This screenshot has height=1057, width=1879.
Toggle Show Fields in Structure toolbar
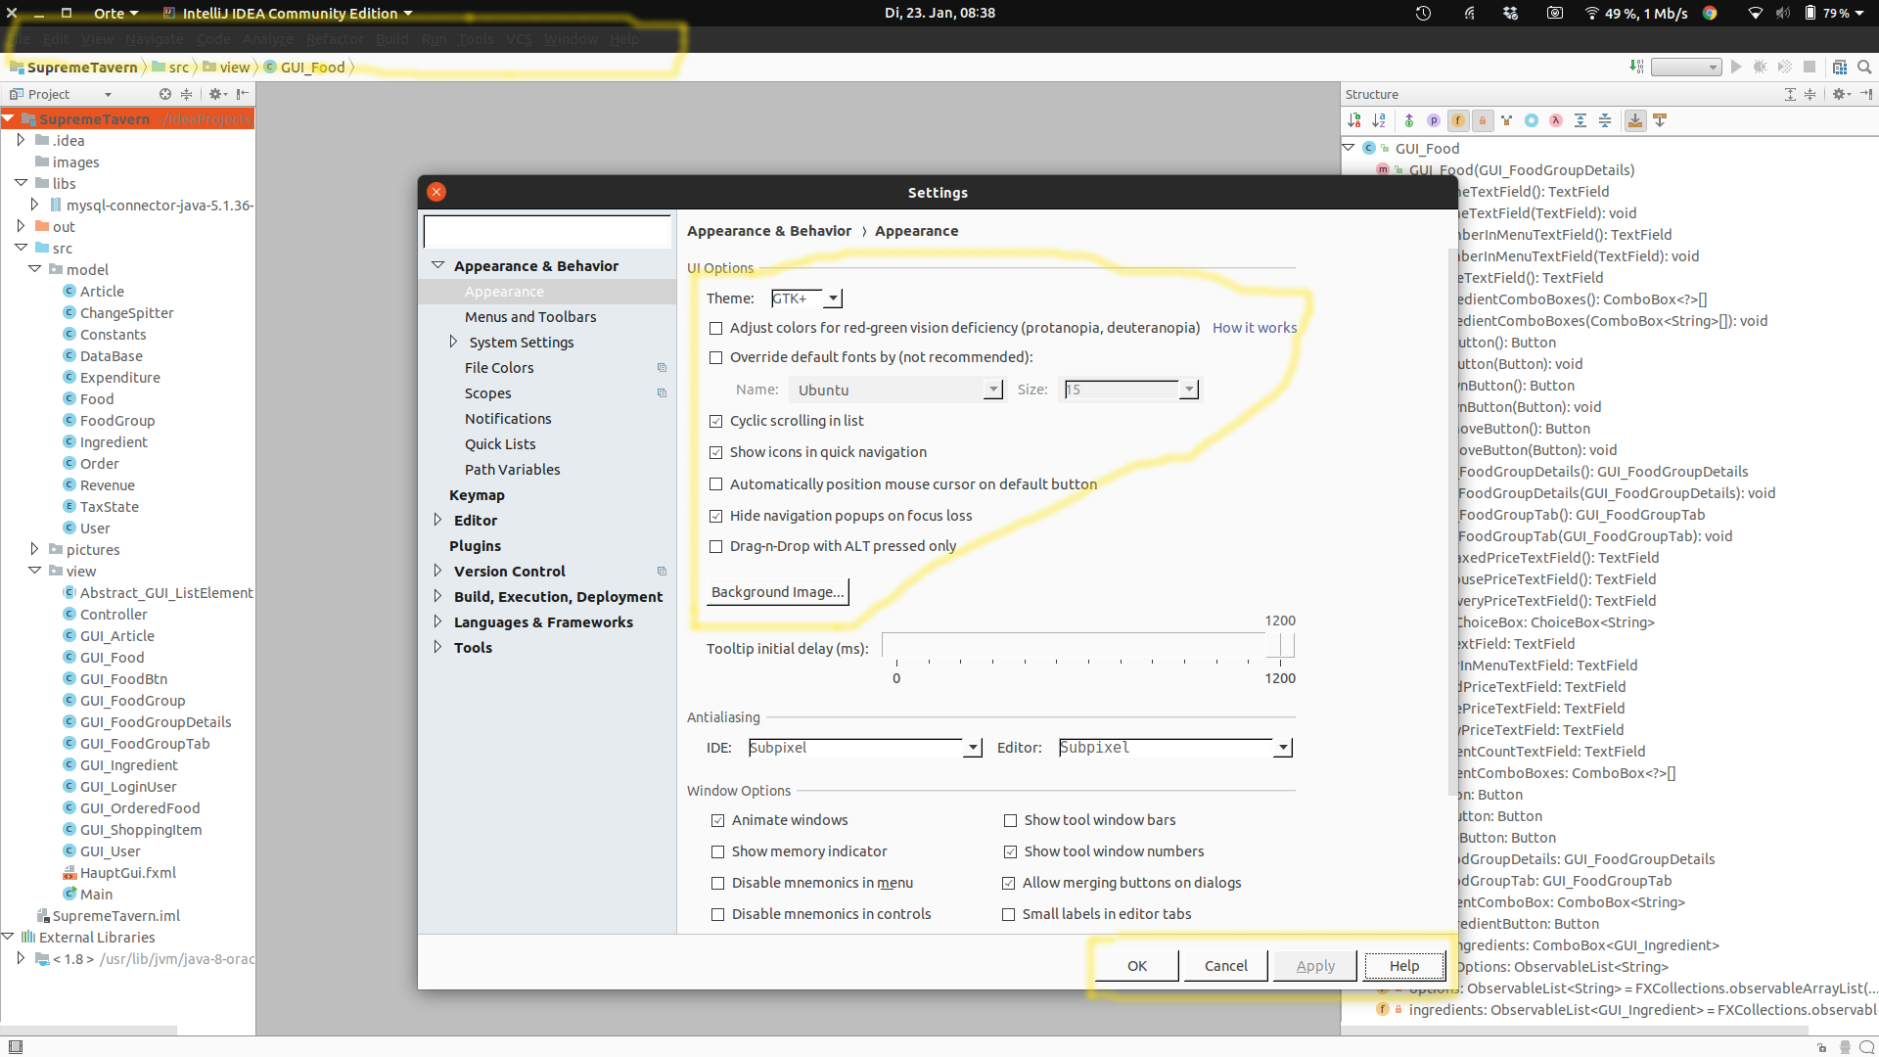pos(1458,120)
